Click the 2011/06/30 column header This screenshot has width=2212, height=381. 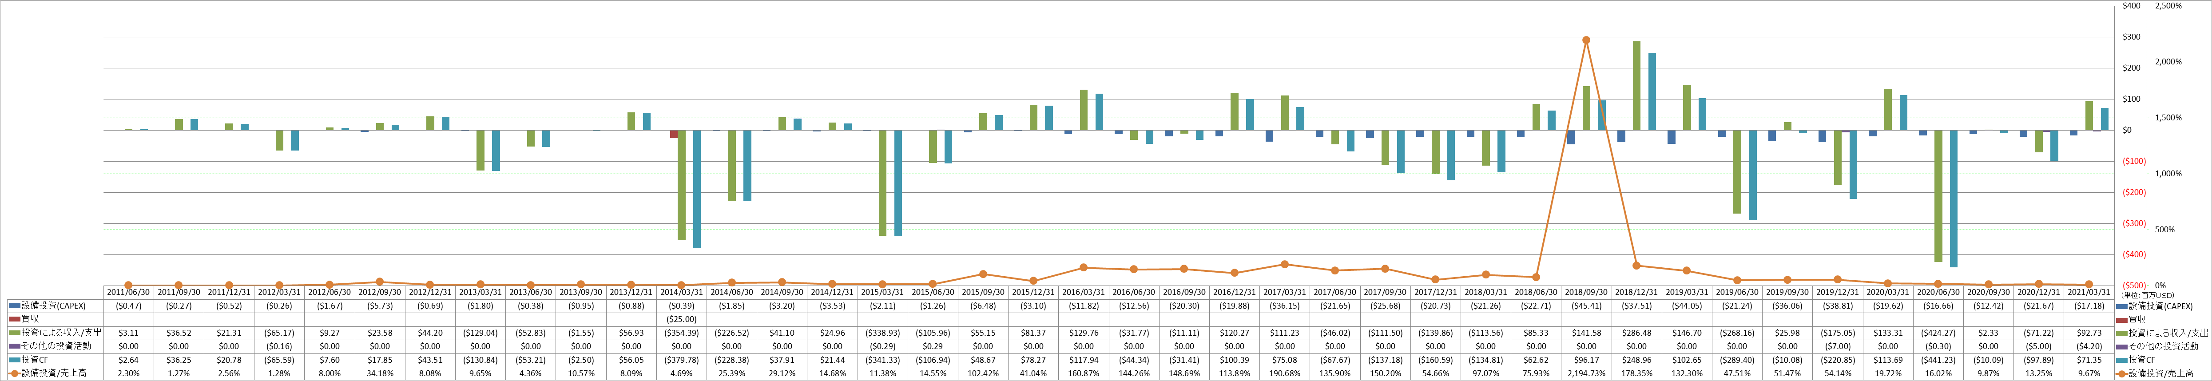pos(129,293)
